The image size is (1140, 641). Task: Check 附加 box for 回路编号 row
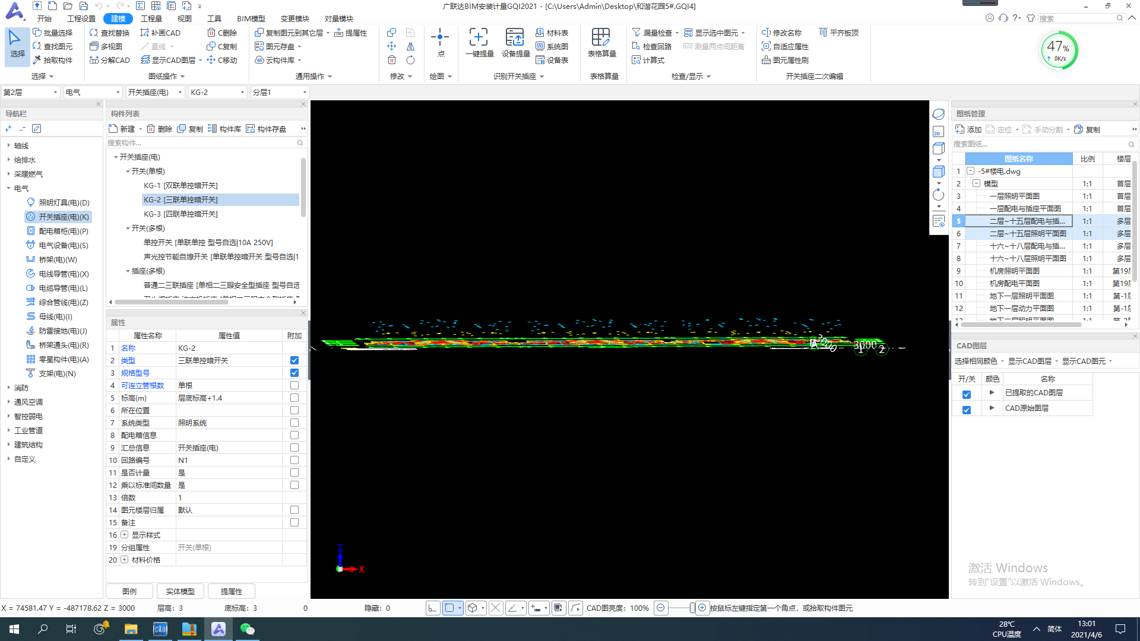294,460
